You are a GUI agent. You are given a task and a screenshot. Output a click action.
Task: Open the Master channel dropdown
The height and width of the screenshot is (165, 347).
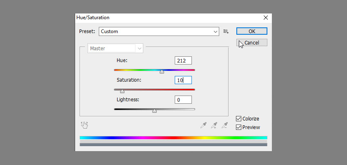point(115,49)
